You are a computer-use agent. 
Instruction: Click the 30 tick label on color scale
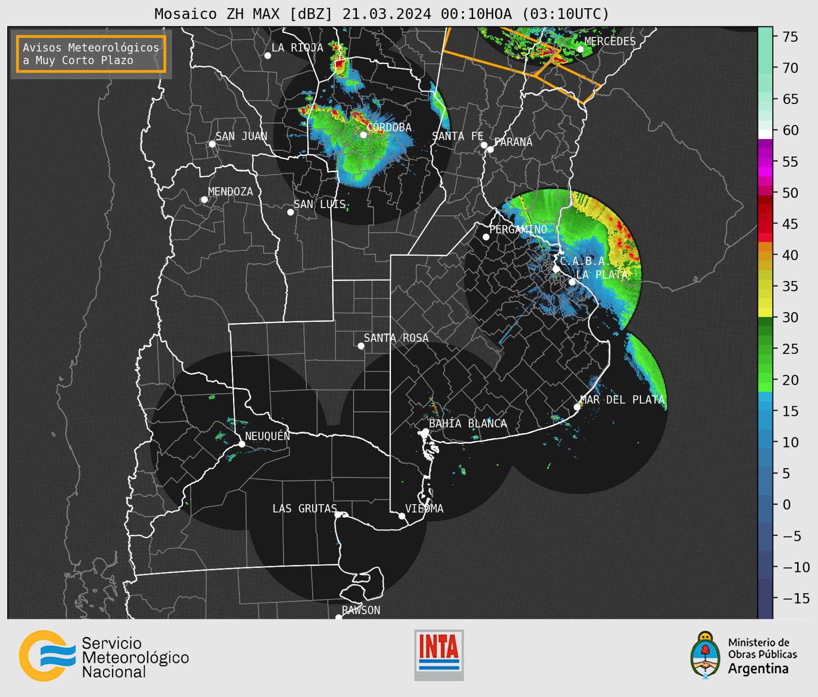click(x=790, y=317)
